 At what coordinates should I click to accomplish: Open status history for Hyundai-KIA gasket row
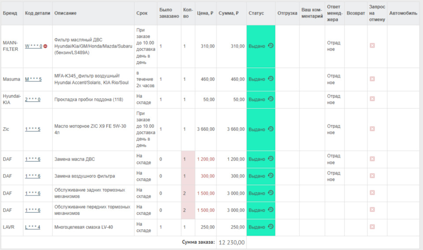coord(271,99)
